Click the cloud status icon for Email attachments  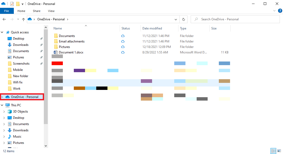click(x=123, y=41)
